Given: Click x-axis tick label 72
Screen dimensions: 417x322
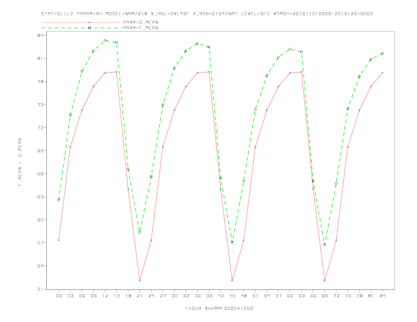Looking at the screenshot, I should [336, 296].
